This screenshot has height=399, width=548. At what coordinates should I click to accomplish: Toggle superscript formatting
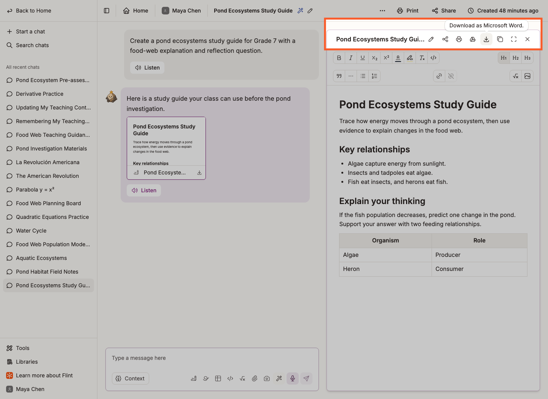click(386, 58)
